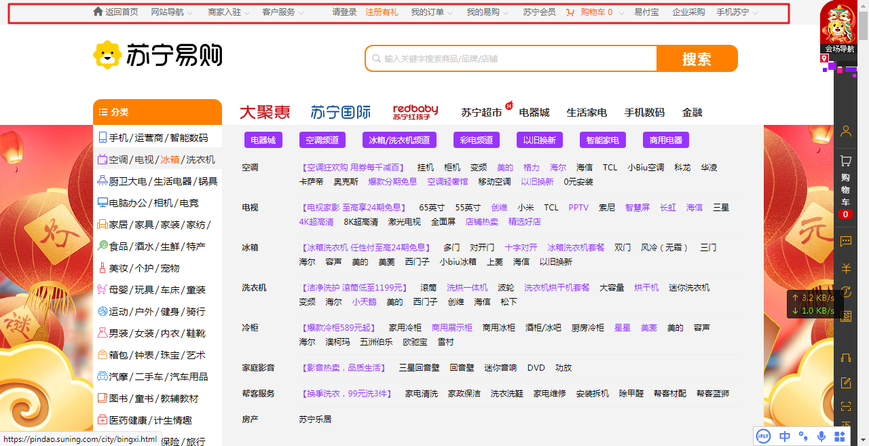The width and height of the screenshot is (869, 446).
Task: Click the orange 搜索 button
Action: 697,58
